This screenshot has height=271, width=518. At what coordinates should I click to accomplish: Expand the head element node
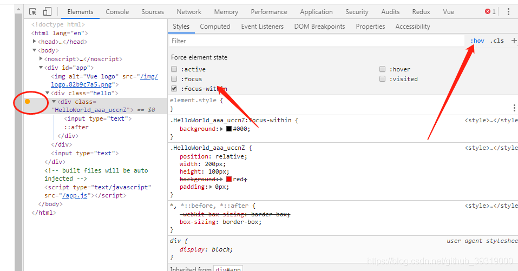pyautogui.click(x=34, y=41)
